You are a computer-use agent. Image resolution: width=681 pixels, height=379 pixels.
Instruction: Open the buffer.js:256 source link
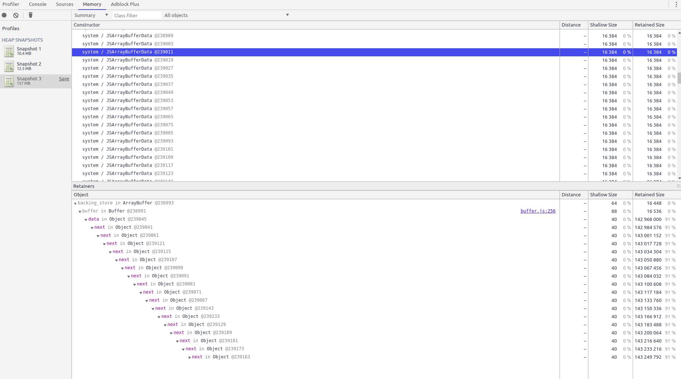click(538, 211)
